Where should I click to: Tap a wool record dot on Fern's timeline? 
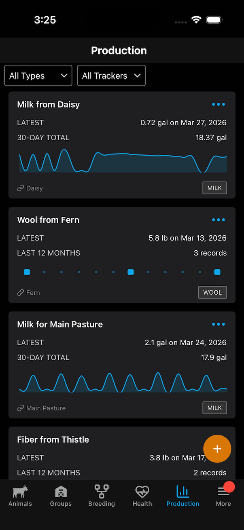point(130,272)
